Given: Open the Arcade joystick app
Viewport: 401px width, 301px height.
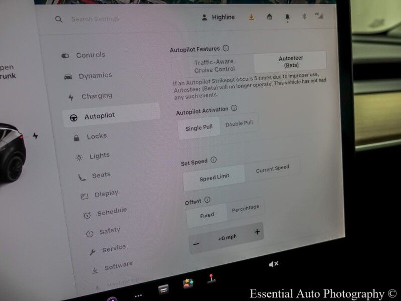Looking at the screenshot, I should coord(211,279).
